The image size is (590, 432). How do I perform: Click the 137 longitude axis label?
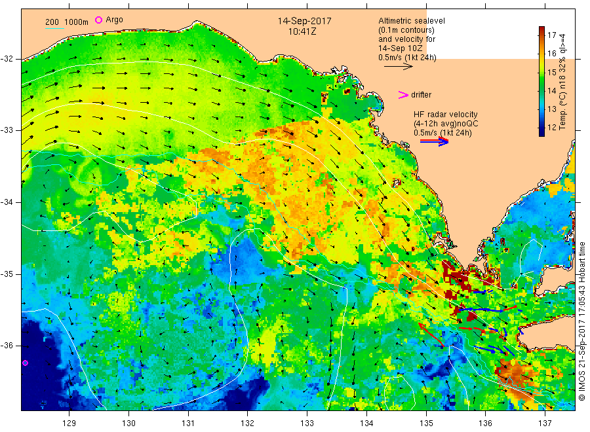coord(545,423)
